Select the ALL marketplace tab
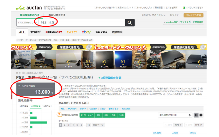The image size is (219, 137). click(22, 32)
